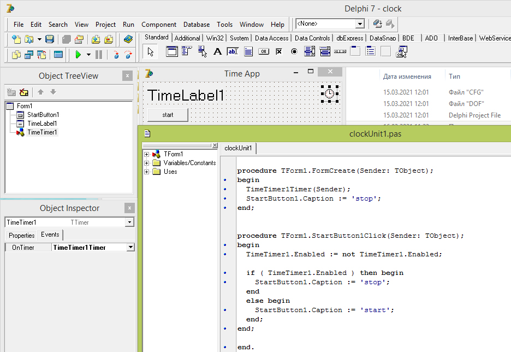Click the start button on Time App form
511x352 pixels.
pos(168,115)
